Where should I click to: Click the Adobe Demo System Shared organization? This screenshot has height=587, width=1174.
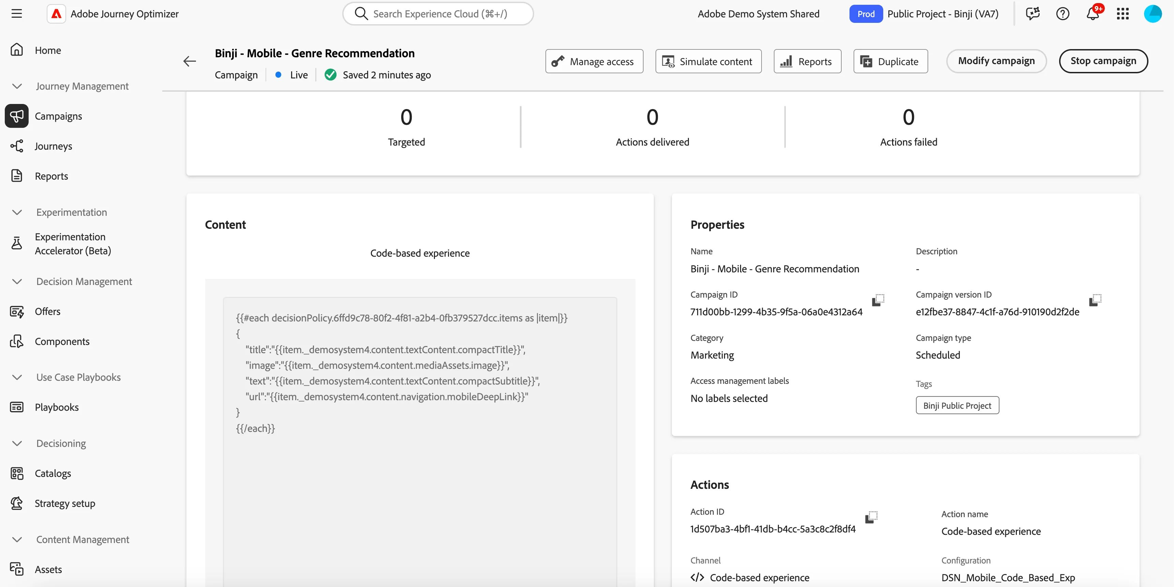pyautogui.click(x=758, y=14)
